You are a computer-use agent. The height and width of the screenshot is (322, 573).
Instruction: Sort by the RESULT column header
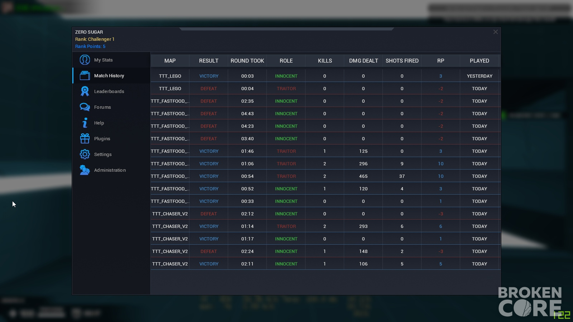pos(209,61)
